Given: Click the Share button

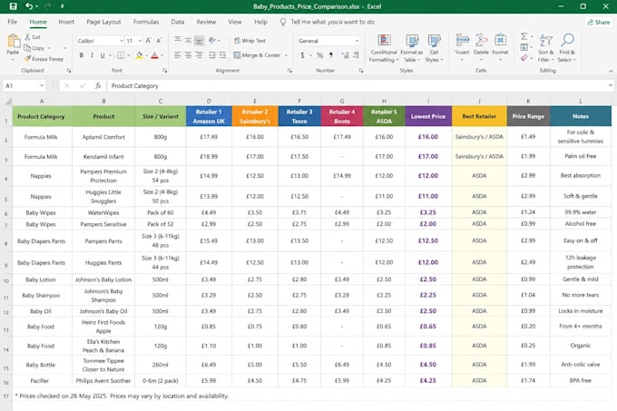Looking at the screenshot, I should (x=599, y=22).
